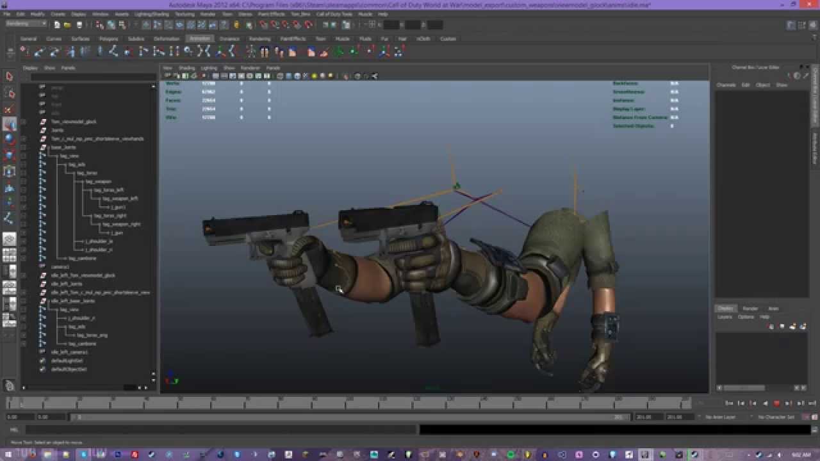Toggle Make Live magnet icon

tap(309, 25)
